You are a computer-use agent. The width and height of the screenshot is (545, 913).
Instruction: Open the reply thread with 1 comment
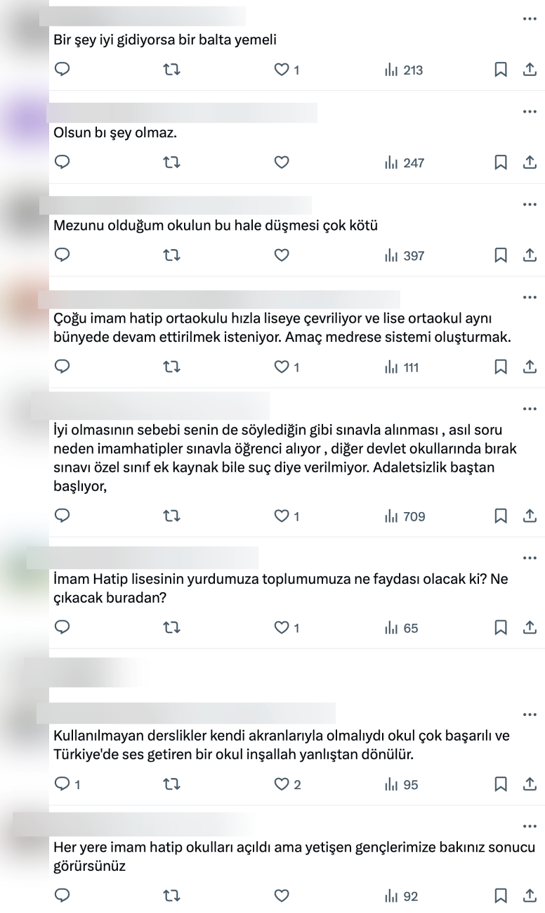tap(67, 784)
